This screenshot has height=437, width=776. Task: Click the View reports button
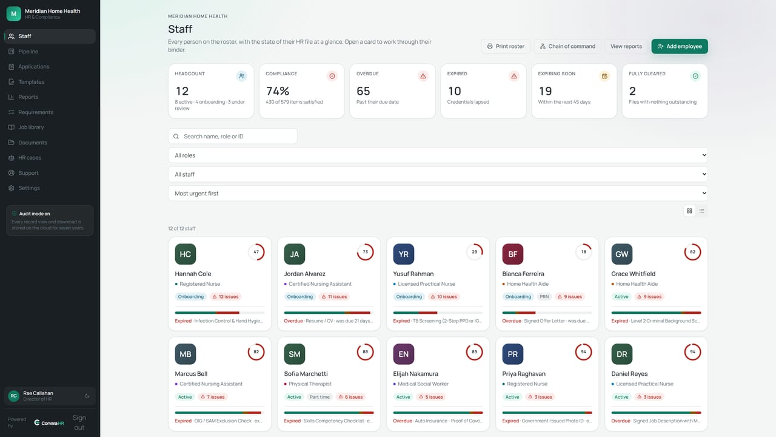[x=626, y=46]
